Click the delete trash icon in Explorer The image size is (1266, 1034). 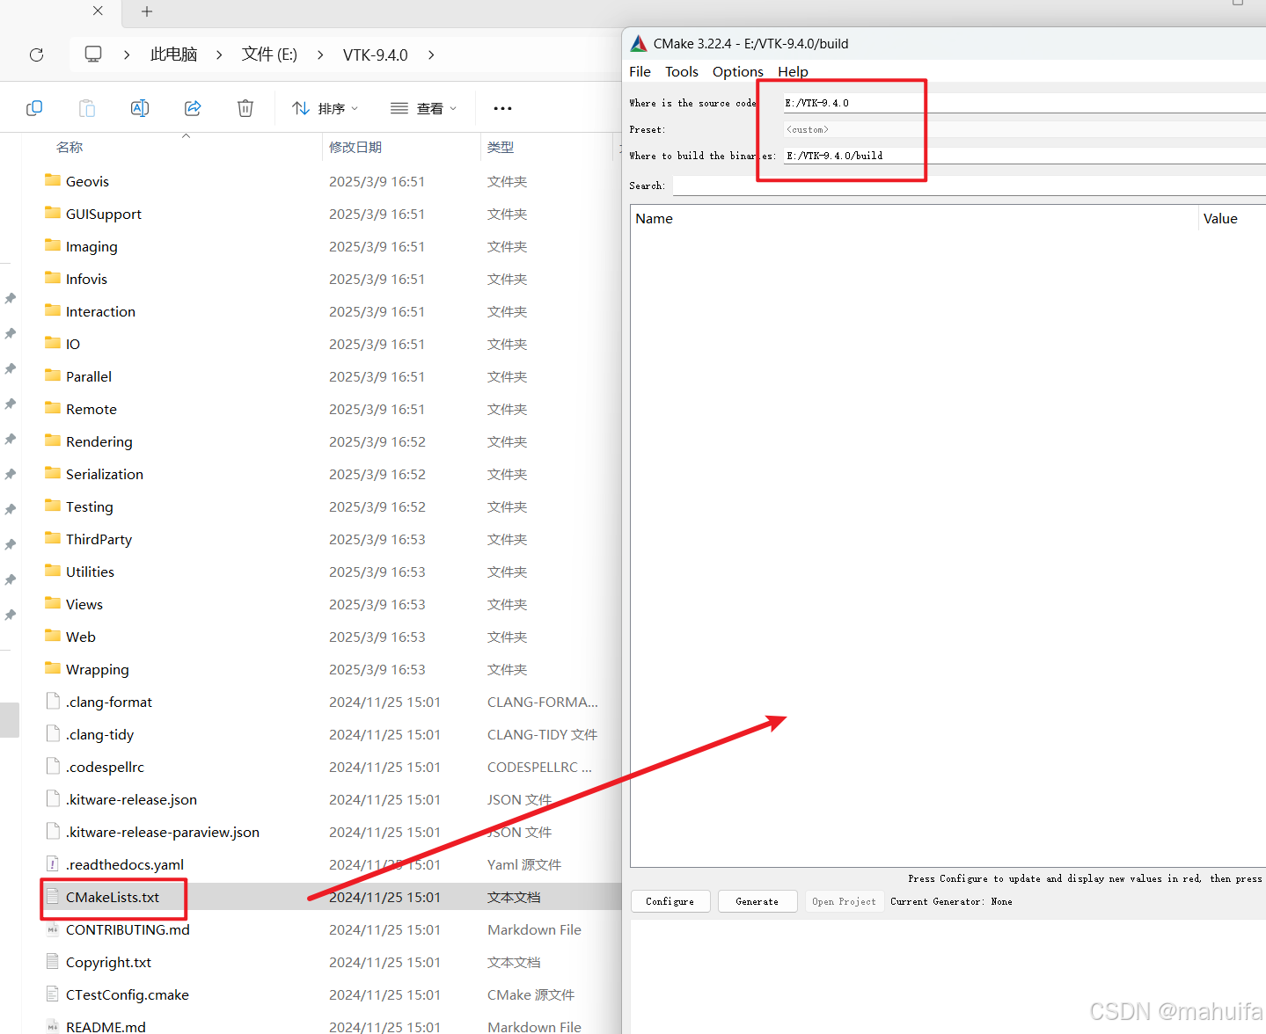[x=245, y=108]
